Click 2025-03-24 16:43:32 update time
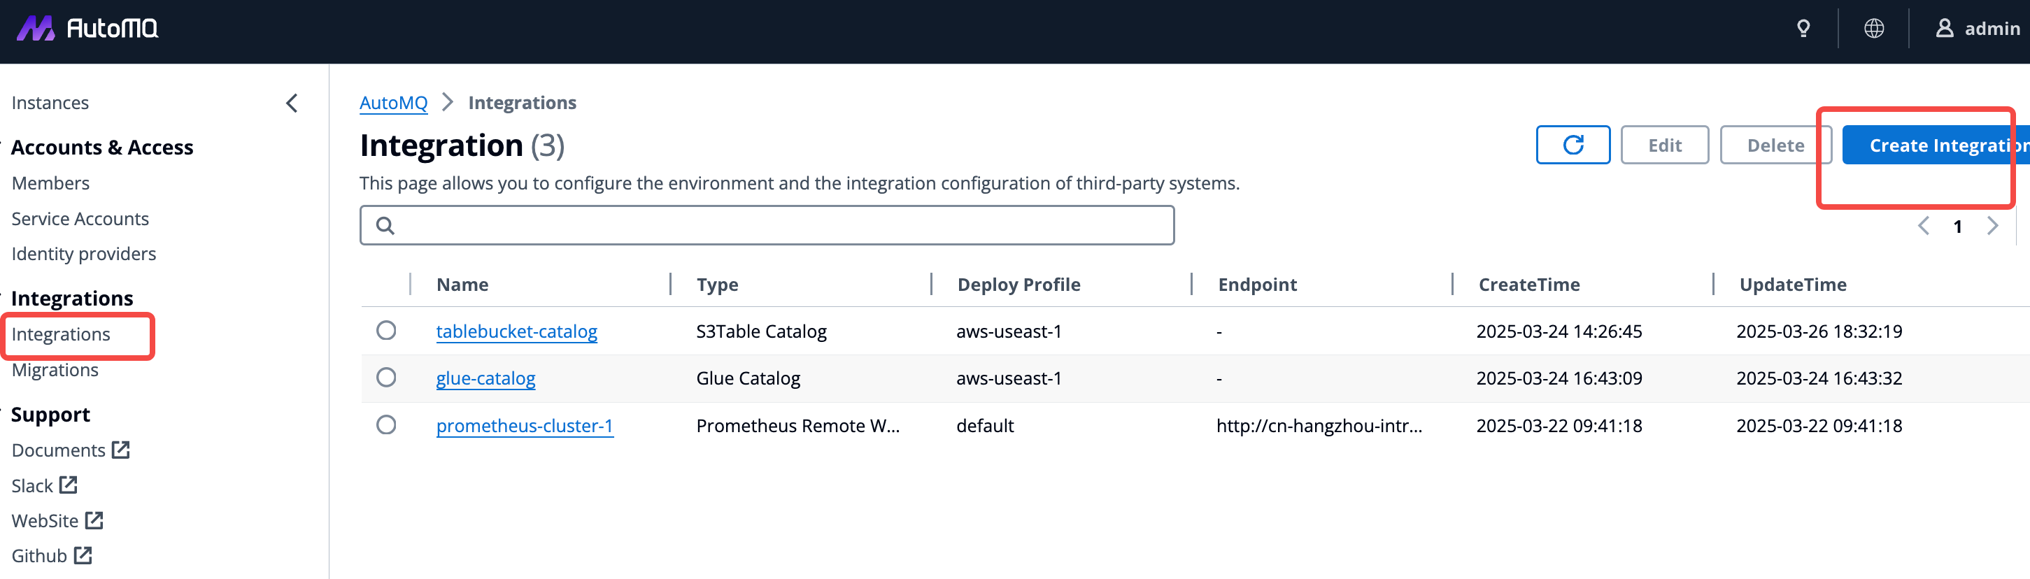The image size is (2030, 579). [x=1819, y=378]
